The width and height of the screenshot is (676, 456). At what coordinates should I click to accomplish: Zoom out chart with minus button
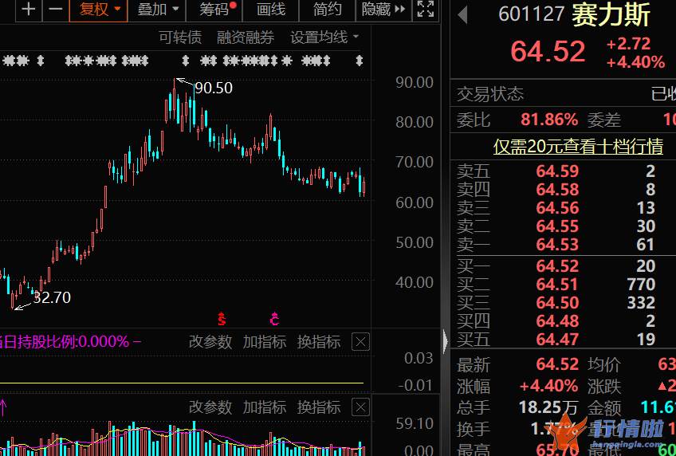pos(56,9)
